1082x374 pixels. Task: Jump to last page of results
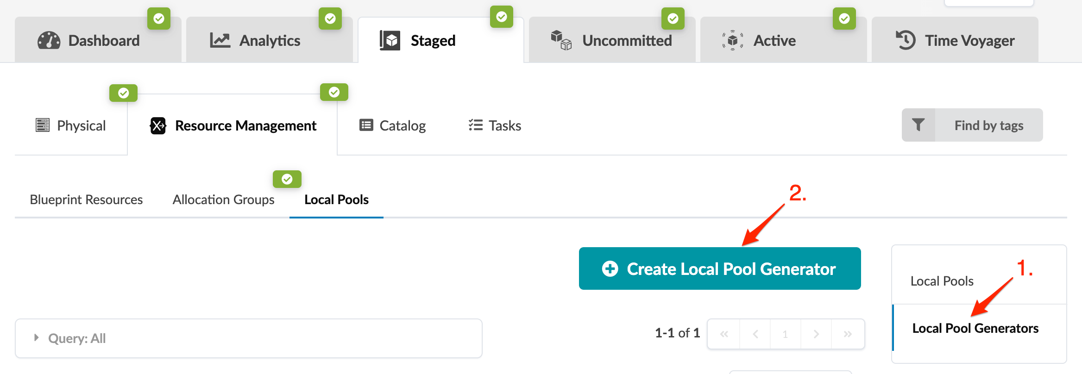[x=848, y=334]
